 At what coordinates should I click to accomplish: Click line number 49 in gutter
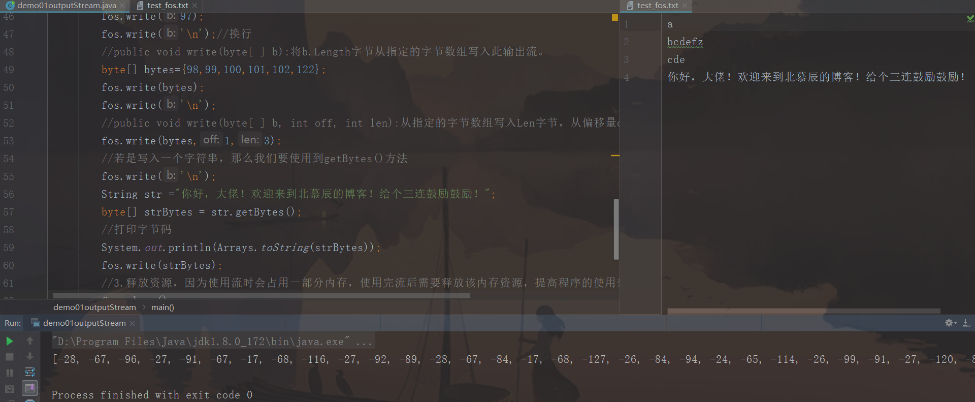point(9,70)
